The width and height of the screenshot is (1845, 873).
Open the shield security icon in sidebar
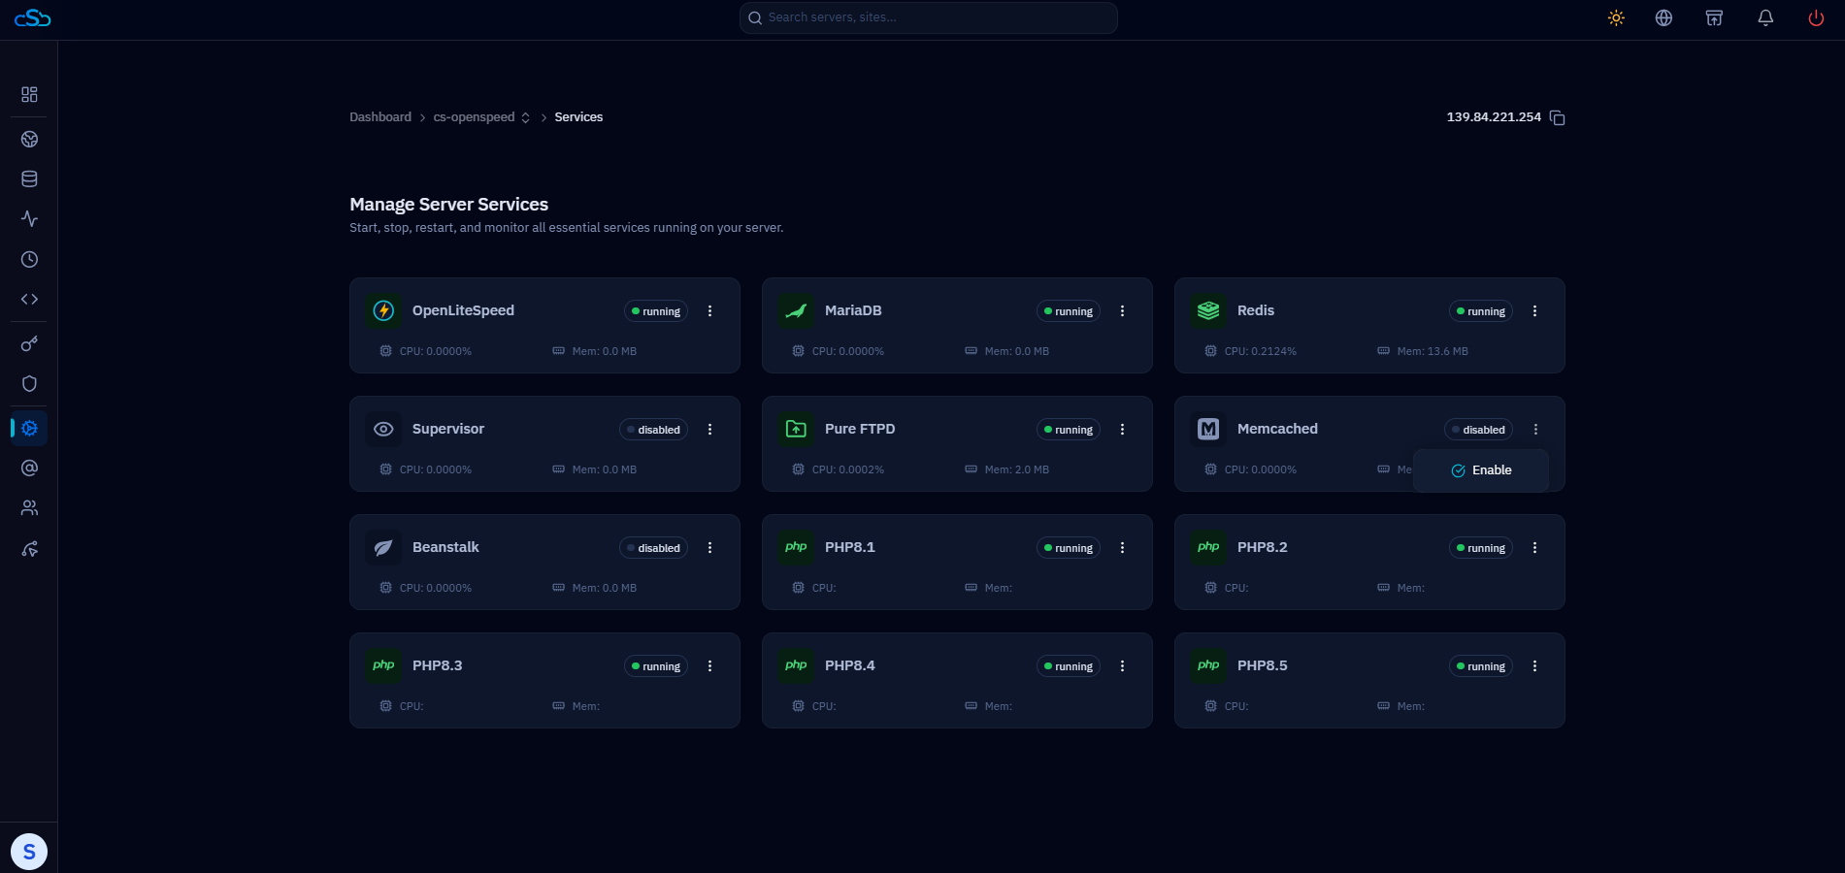(x=29, y=383)
